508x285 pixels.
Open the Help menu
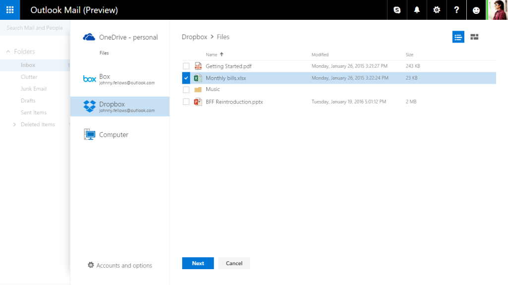456,10
